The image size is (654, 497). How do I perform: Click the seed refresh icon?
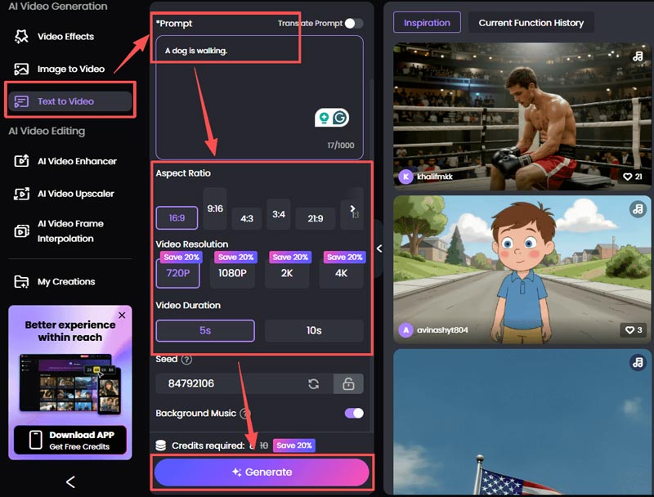313,384
